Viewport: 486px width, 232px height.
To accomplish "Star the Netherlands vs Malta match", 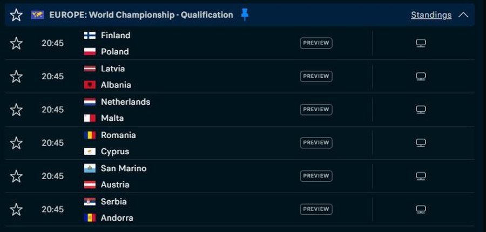I will pos(16,110).
